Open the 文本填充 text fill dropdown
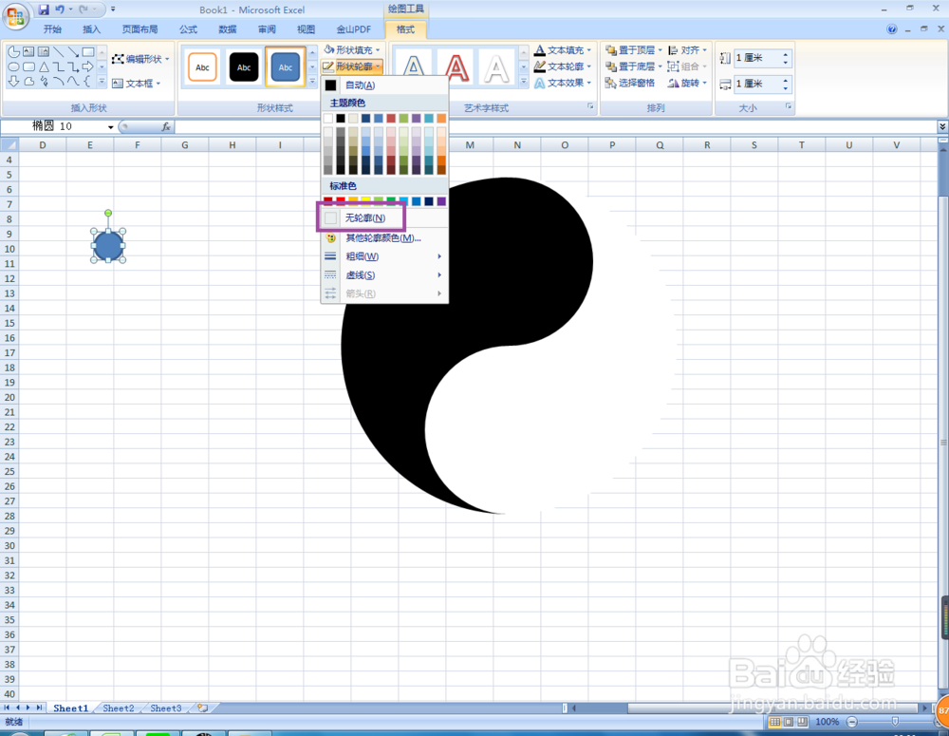The image size is (949, 736). (x=563, y=50)
